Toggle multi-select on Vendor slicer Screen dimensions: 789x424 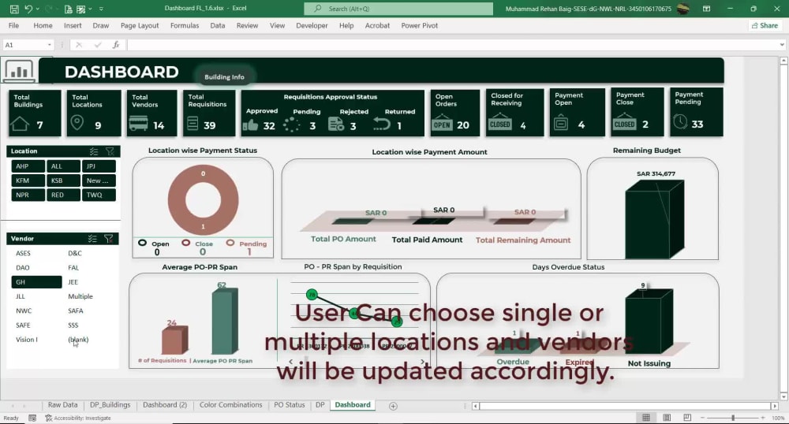(x=92, y=239)
